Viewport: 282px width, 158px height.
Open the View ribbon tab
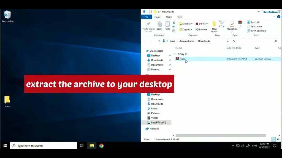180,17
